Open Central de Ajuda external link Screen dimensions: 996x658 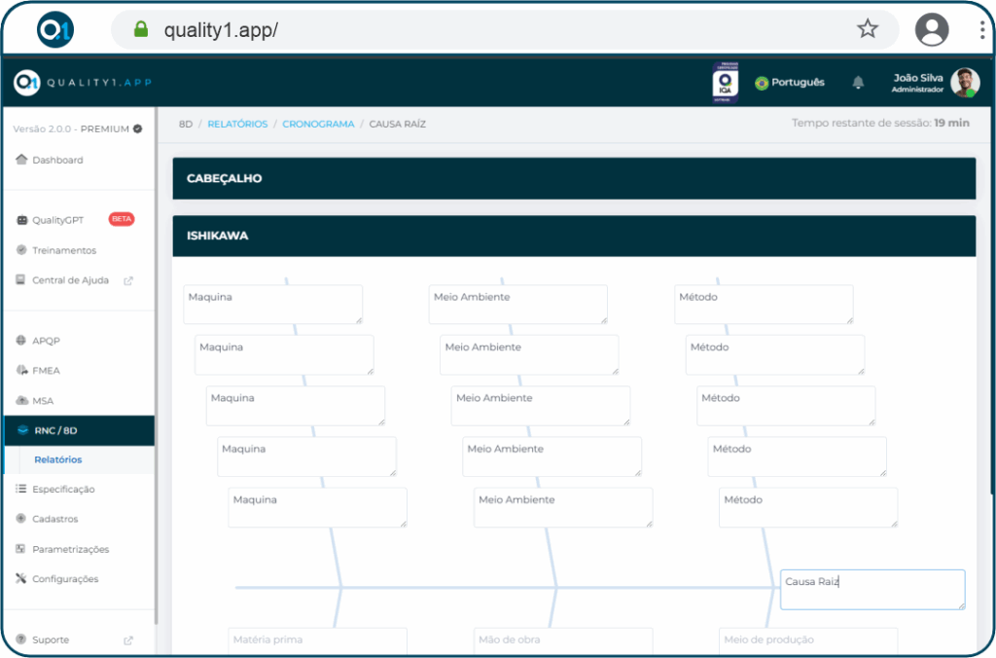[70, 280]
